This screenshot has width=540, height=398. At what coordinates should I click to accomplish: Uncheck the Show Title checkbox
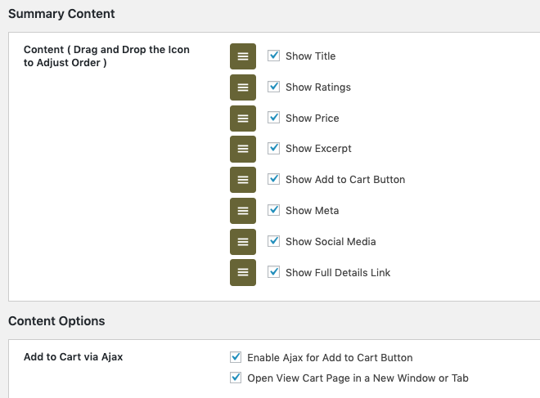(274, 56)
